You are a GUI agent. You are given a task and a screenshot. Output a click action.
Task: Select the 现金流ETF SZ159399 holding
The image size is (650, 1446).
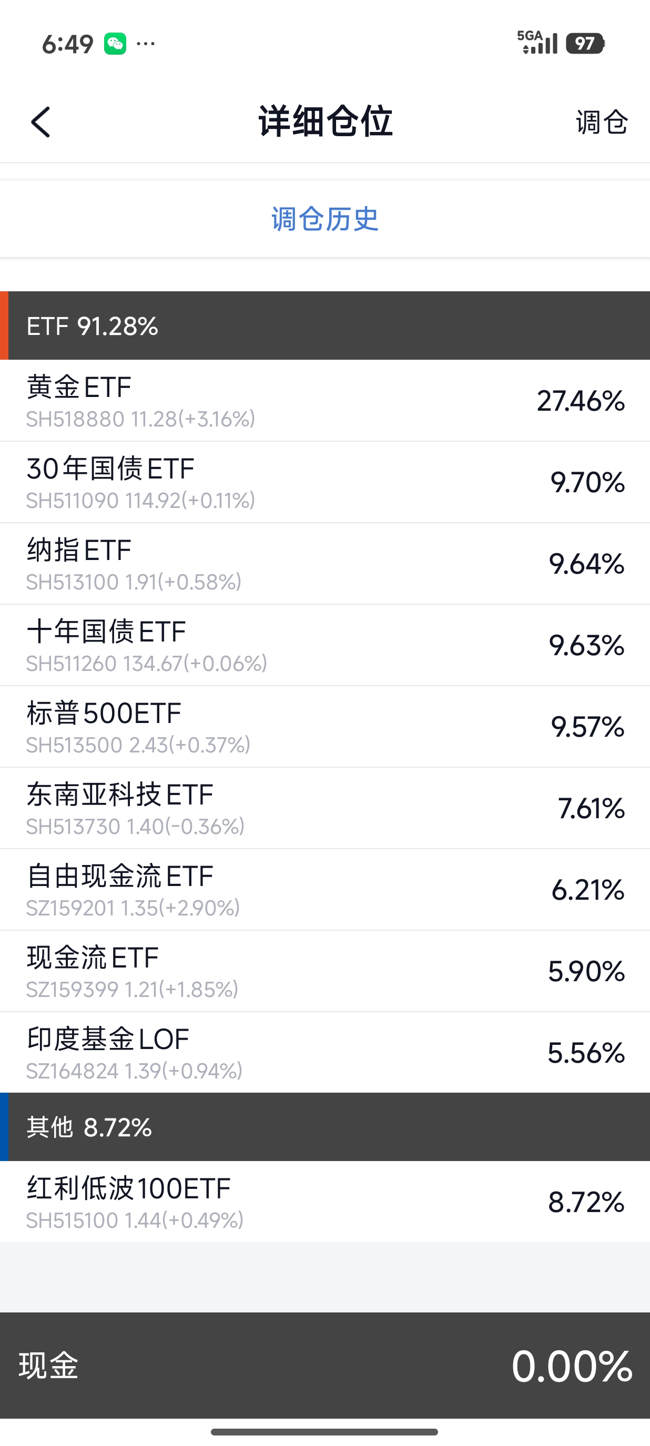coord(325,971)
